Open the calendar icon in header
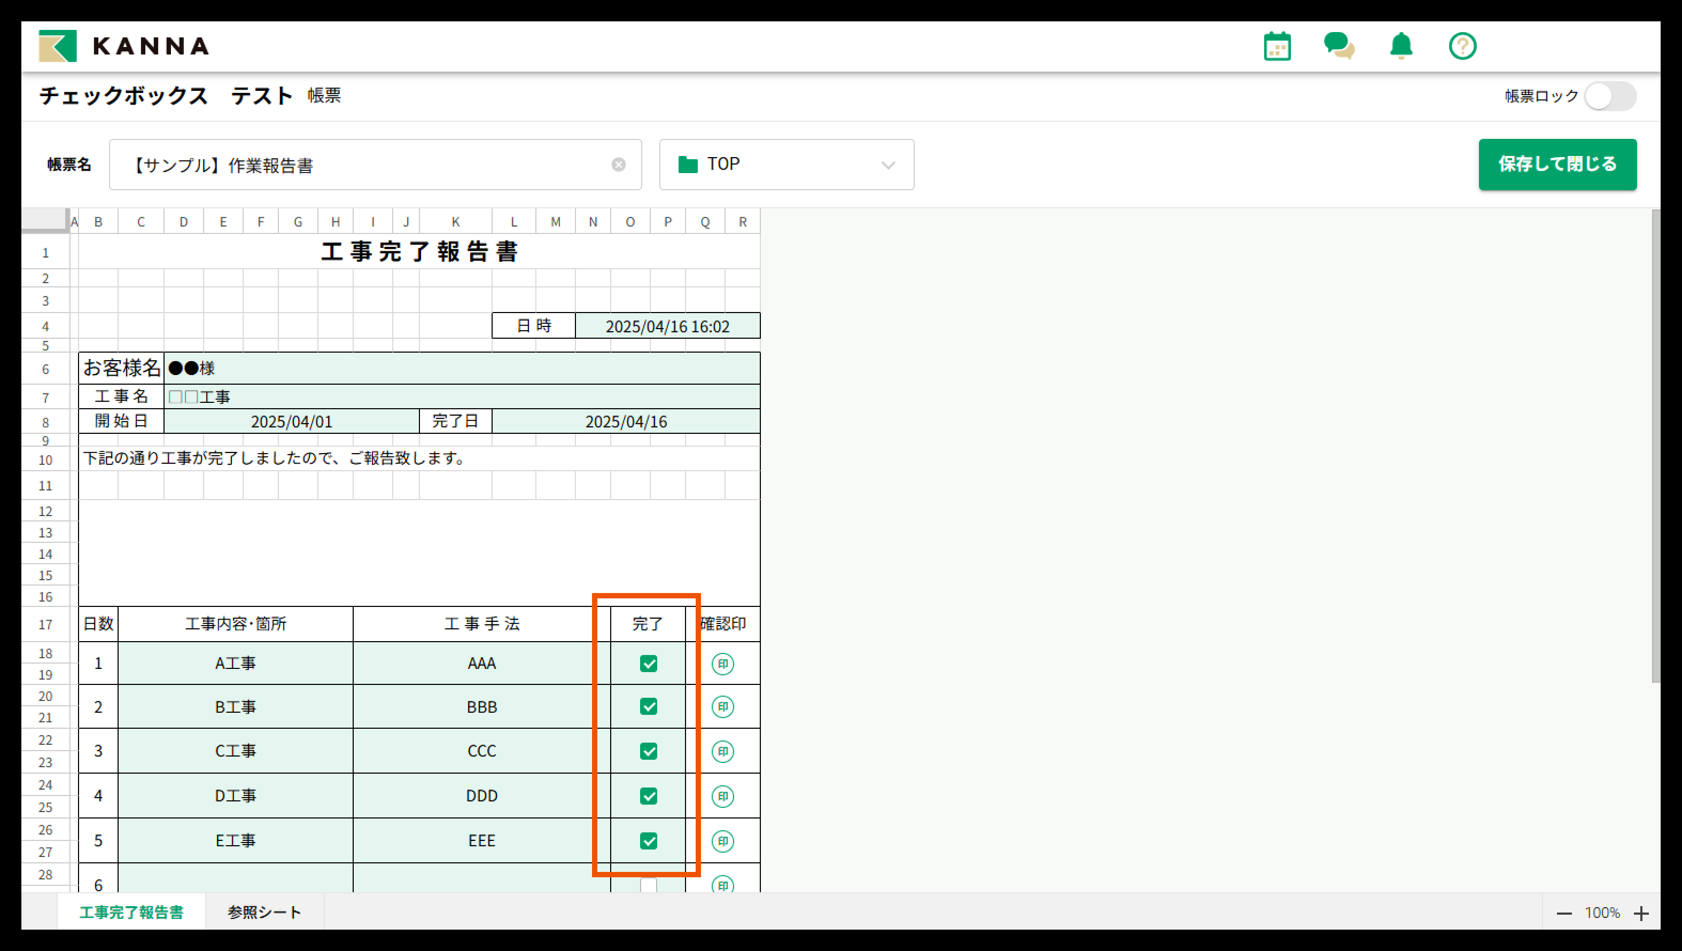Image resolution: width=1682 pixels, height=951 pixels. 1277,46
